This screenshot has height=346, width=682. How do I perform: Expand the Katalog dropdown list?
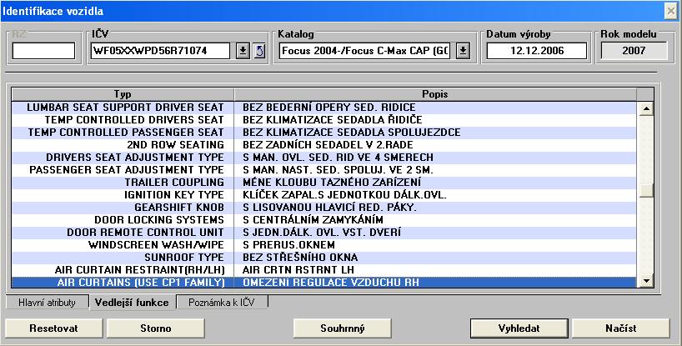[x=464, y=51]
